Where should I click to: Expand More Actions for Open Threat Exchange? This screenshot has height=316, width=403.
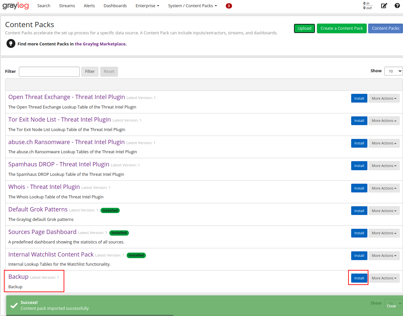(x=384, y=98)
